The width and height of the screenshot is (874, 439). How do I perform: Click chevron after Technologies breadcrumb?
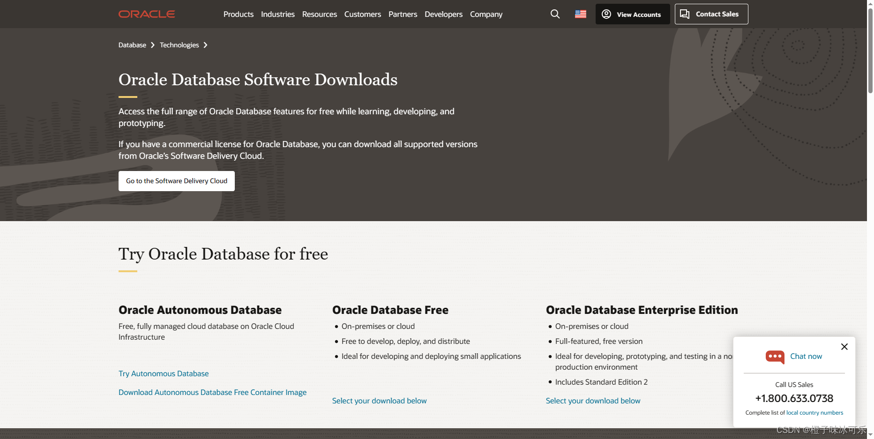pyautogui.click(x=205, y=45)
